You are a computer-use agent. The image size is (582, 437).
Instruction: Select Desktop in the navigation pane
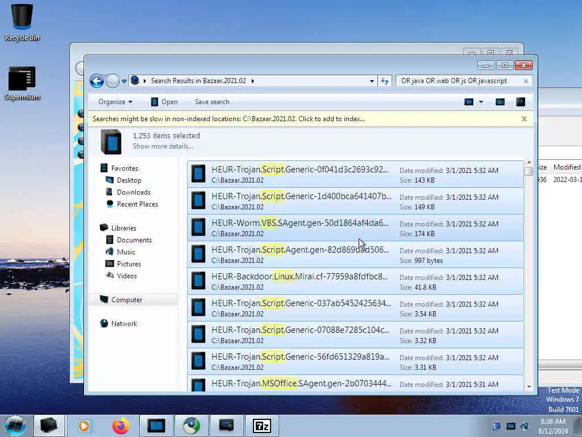click(x=129, y=180)
